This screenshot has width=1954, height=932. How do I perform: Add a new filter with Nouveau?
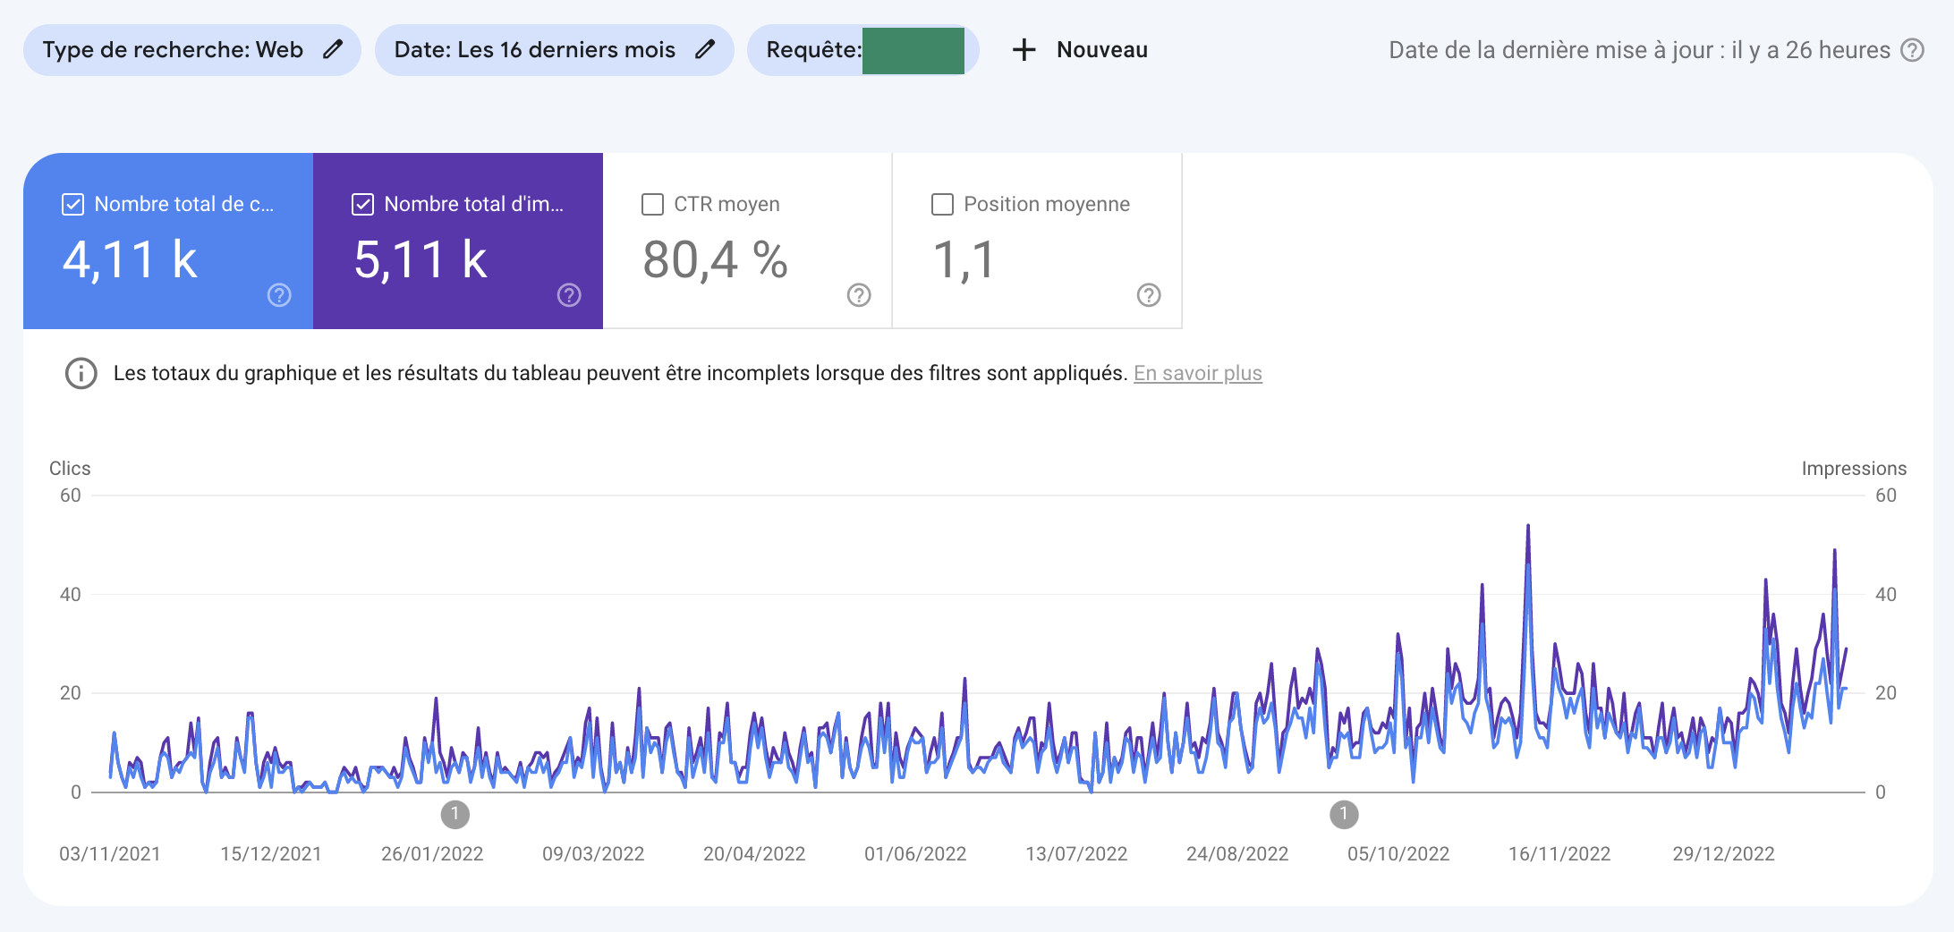1101,50
